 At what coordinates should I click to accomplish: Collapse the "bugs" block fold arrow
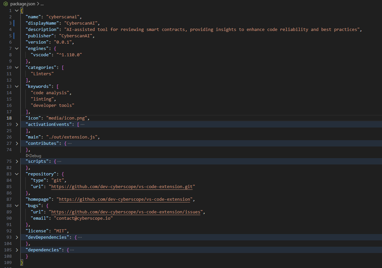tap(17, 205)
